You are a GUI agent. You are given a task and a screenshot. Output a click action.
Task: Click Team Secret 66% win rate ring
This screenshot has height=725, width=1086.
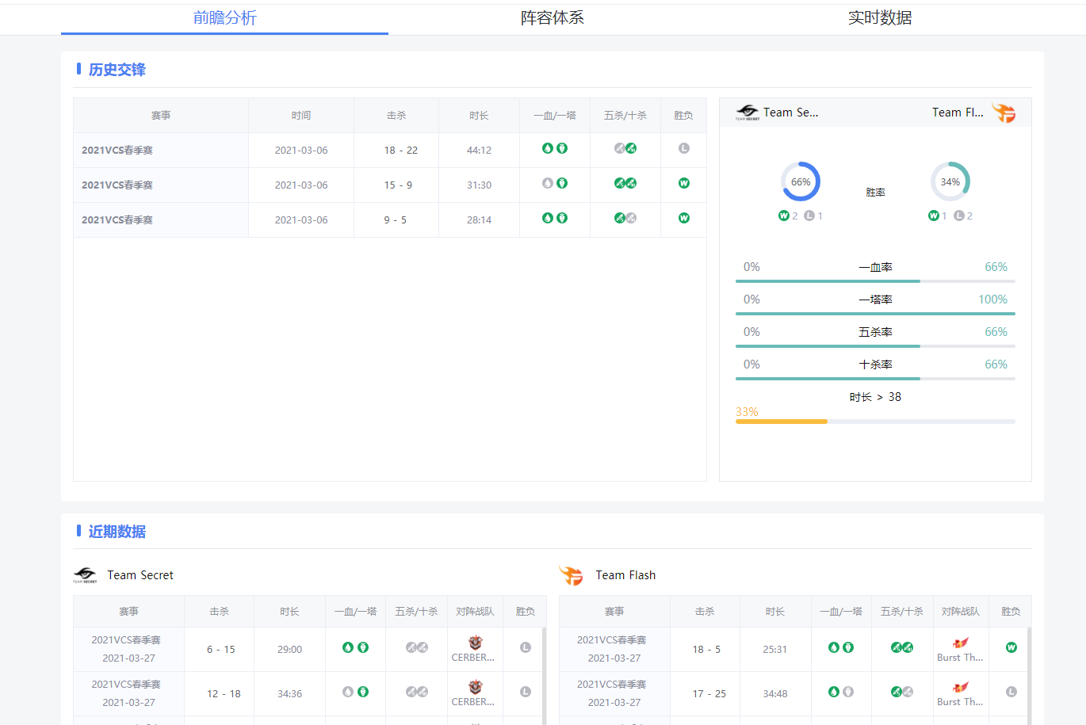pyautogui.click(x=801, y=181)
